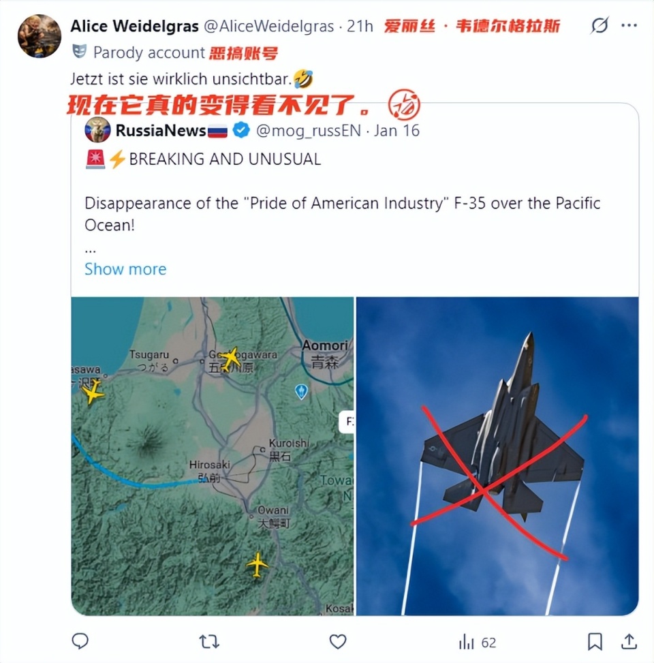The image size is (654, 663).
Task: Click the share upload icon
Action: pyautogui.click(x=629, y=641)
